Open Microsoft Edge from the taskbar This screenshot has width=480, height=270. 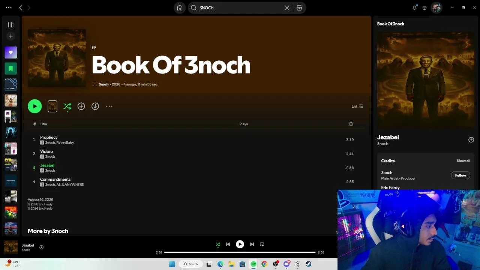tap(220, 264)
